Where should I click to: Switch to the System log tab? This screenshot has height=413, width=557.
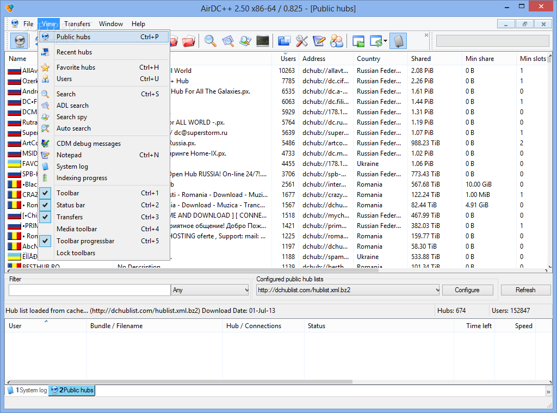point(27,390)
